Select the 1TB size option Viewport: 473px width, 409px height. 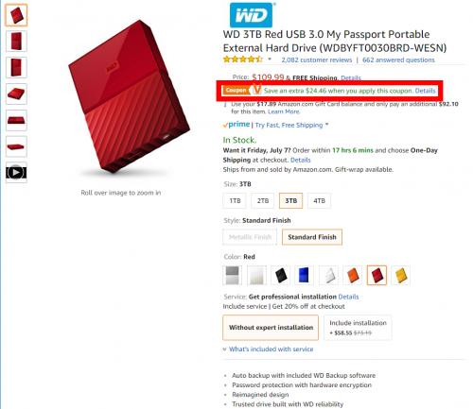tap(235, 201)
